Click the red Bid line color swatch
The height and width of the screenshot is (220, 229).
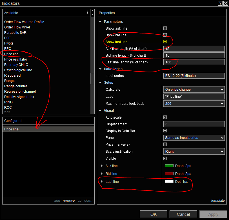(x=169, y=174)
